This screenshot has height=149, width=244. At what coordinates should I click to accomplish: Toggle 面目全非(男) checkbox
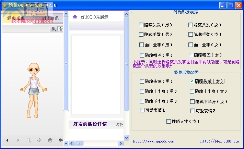[x=141, y=45]
